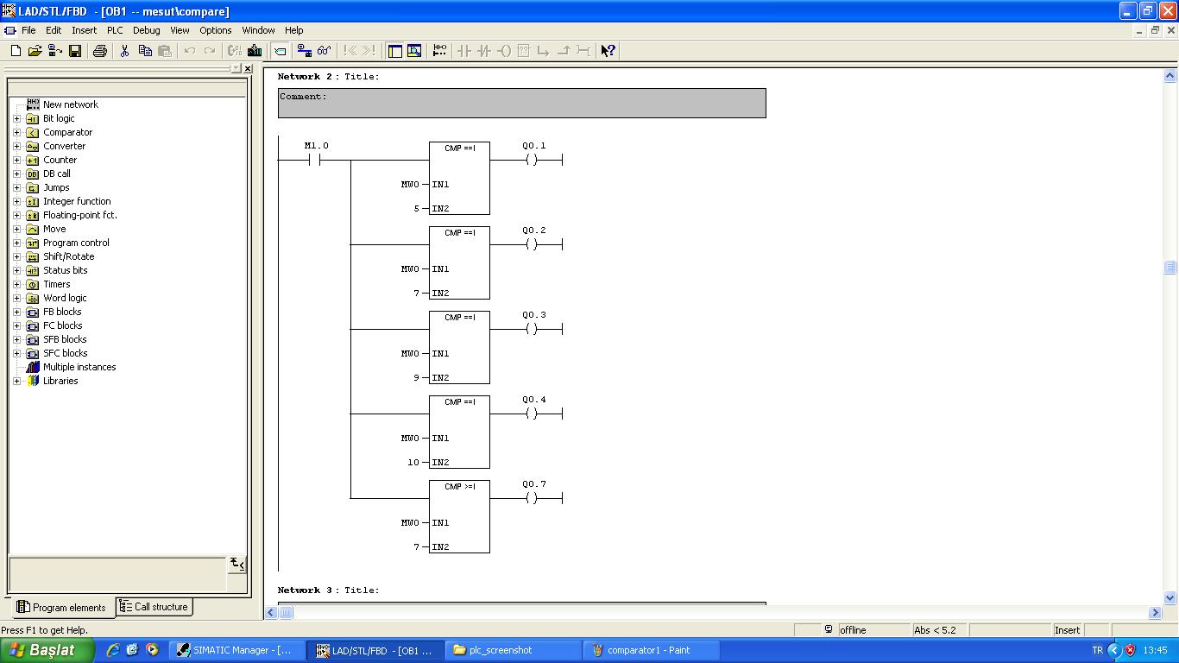The image size is (1179, 663).
Task: Click the Cut scissors icon
Action: [x=124, y=51]
